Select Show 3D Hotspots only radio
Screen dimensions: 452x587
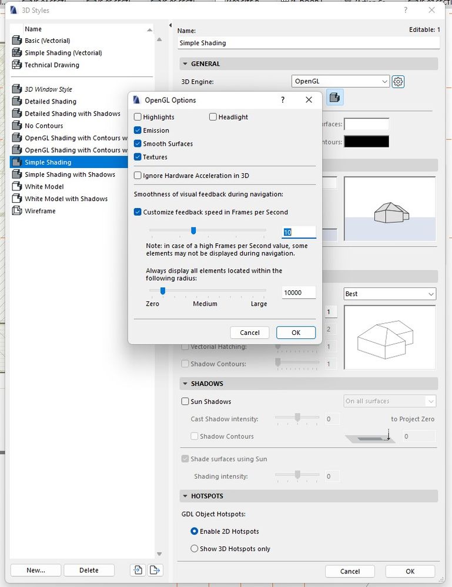(x=194, y=548)
